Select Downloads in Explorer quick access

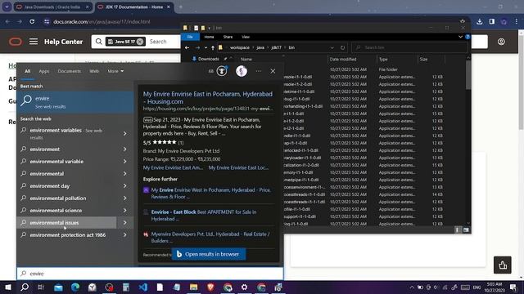tap(208, 59)
